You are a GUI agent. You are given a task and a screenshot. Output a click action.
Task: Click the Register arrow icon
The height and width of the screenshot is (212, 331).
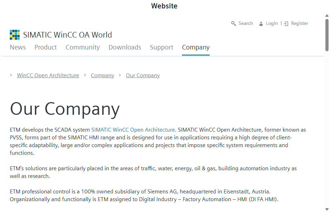click(x=286, y=24)
